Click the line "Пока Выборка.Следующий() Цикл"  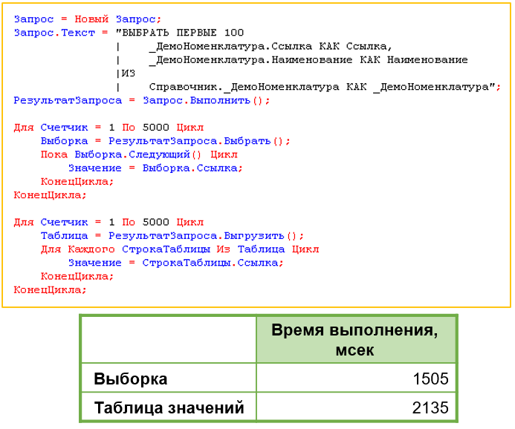click(139, 154)
